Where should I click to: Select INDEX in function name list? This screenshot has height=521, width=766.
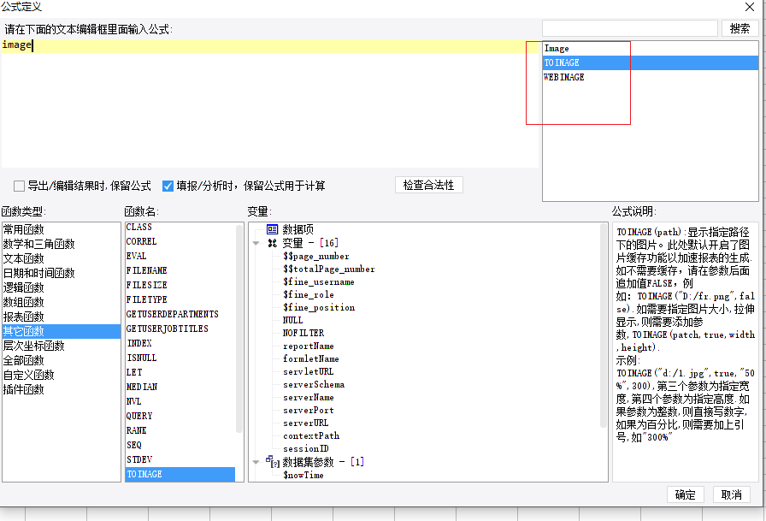point(180,343)
